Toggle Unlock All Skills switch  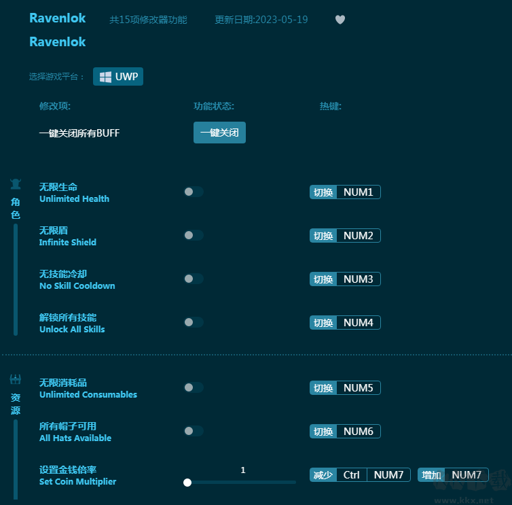click(194, 322)
